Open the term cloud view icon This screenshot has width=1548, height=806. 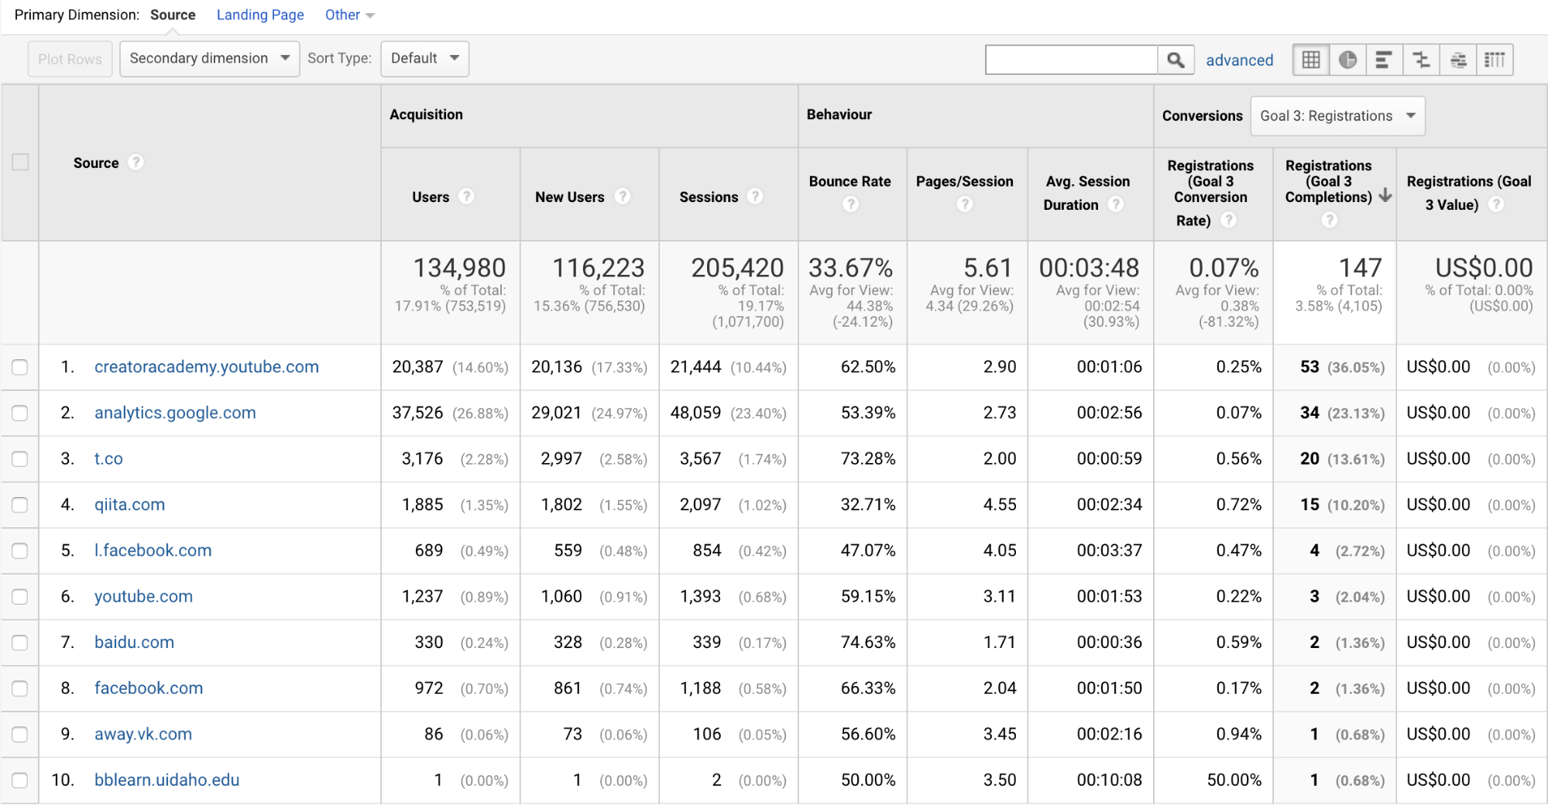(1458, 60)
